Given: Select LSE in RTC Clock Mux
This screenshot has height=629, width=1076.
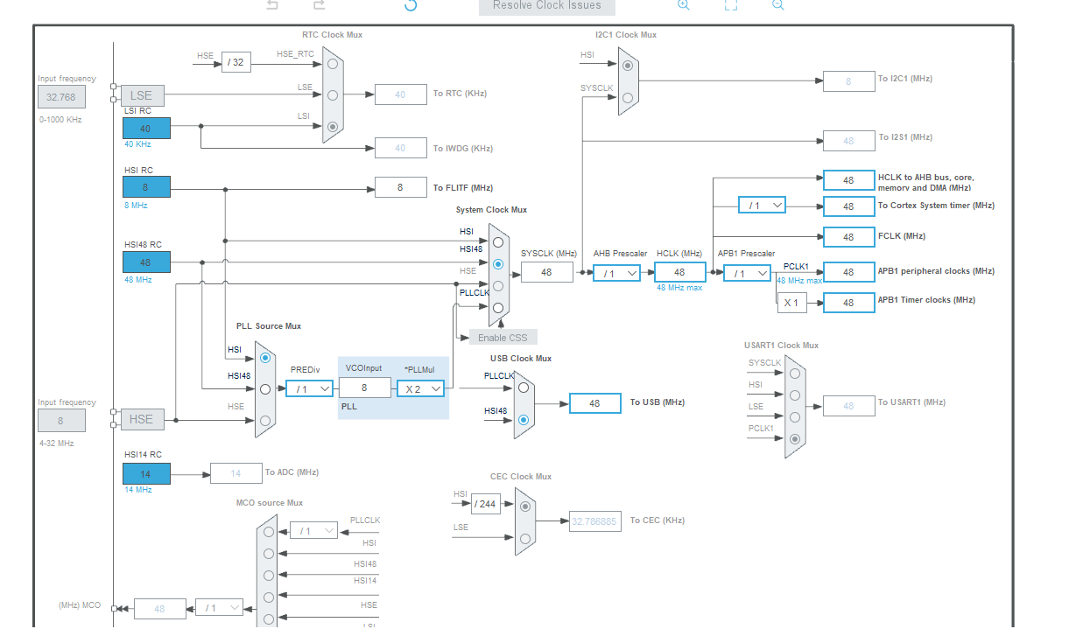Looking at the screenshot, I should pyautogui.click(x=332, y=94).
